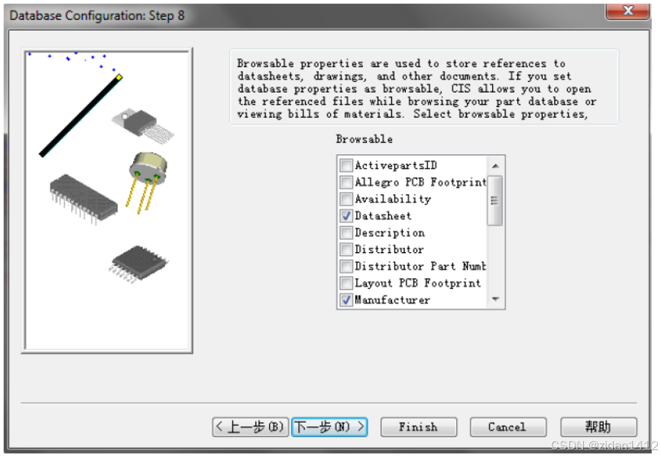Click the Finish button
The image size is (661, 457).
coord(419,427)
